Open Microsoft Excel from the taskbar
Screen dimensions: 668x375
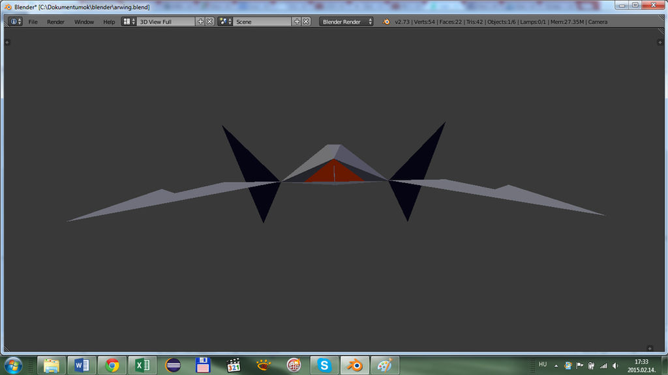(x=142, y=365)
